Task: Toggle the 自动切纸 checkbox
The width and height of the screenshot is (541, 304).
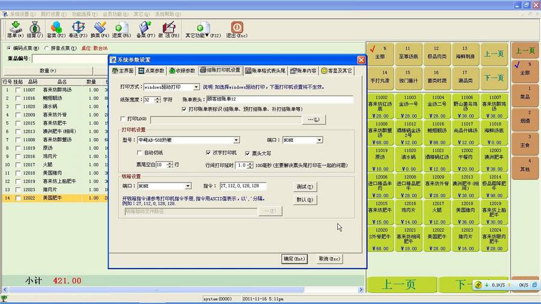Action: pyautogui.click(x=139, y=153)
